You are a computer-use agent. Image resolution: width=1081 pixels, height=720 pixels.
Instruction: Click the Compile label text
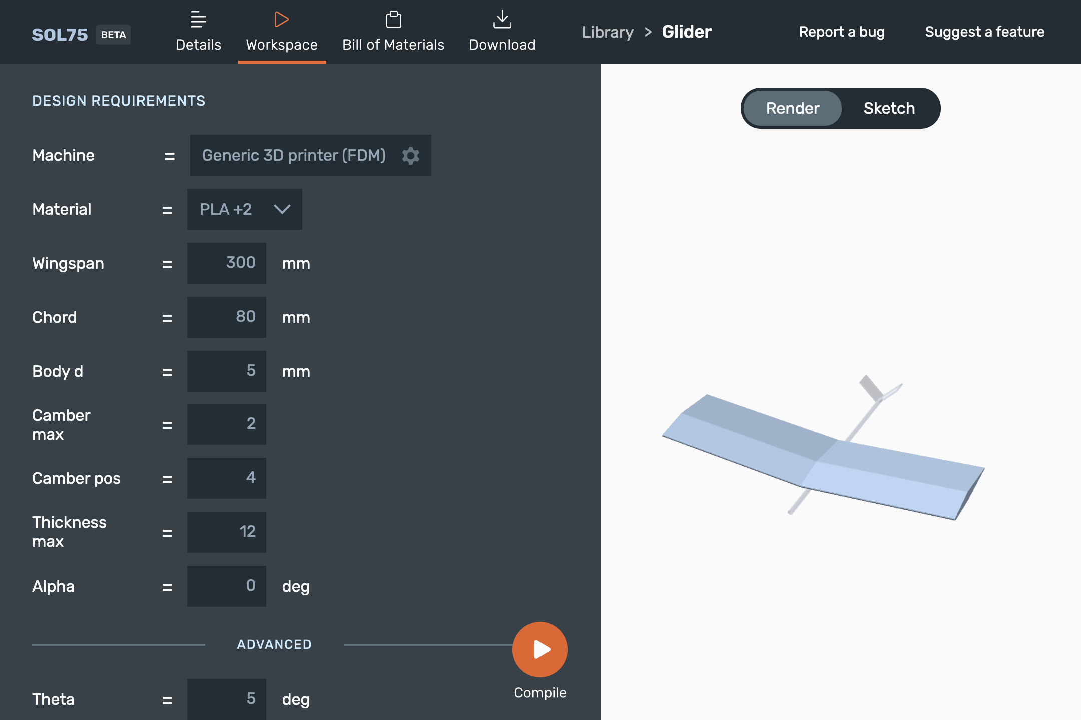point(540,693)
